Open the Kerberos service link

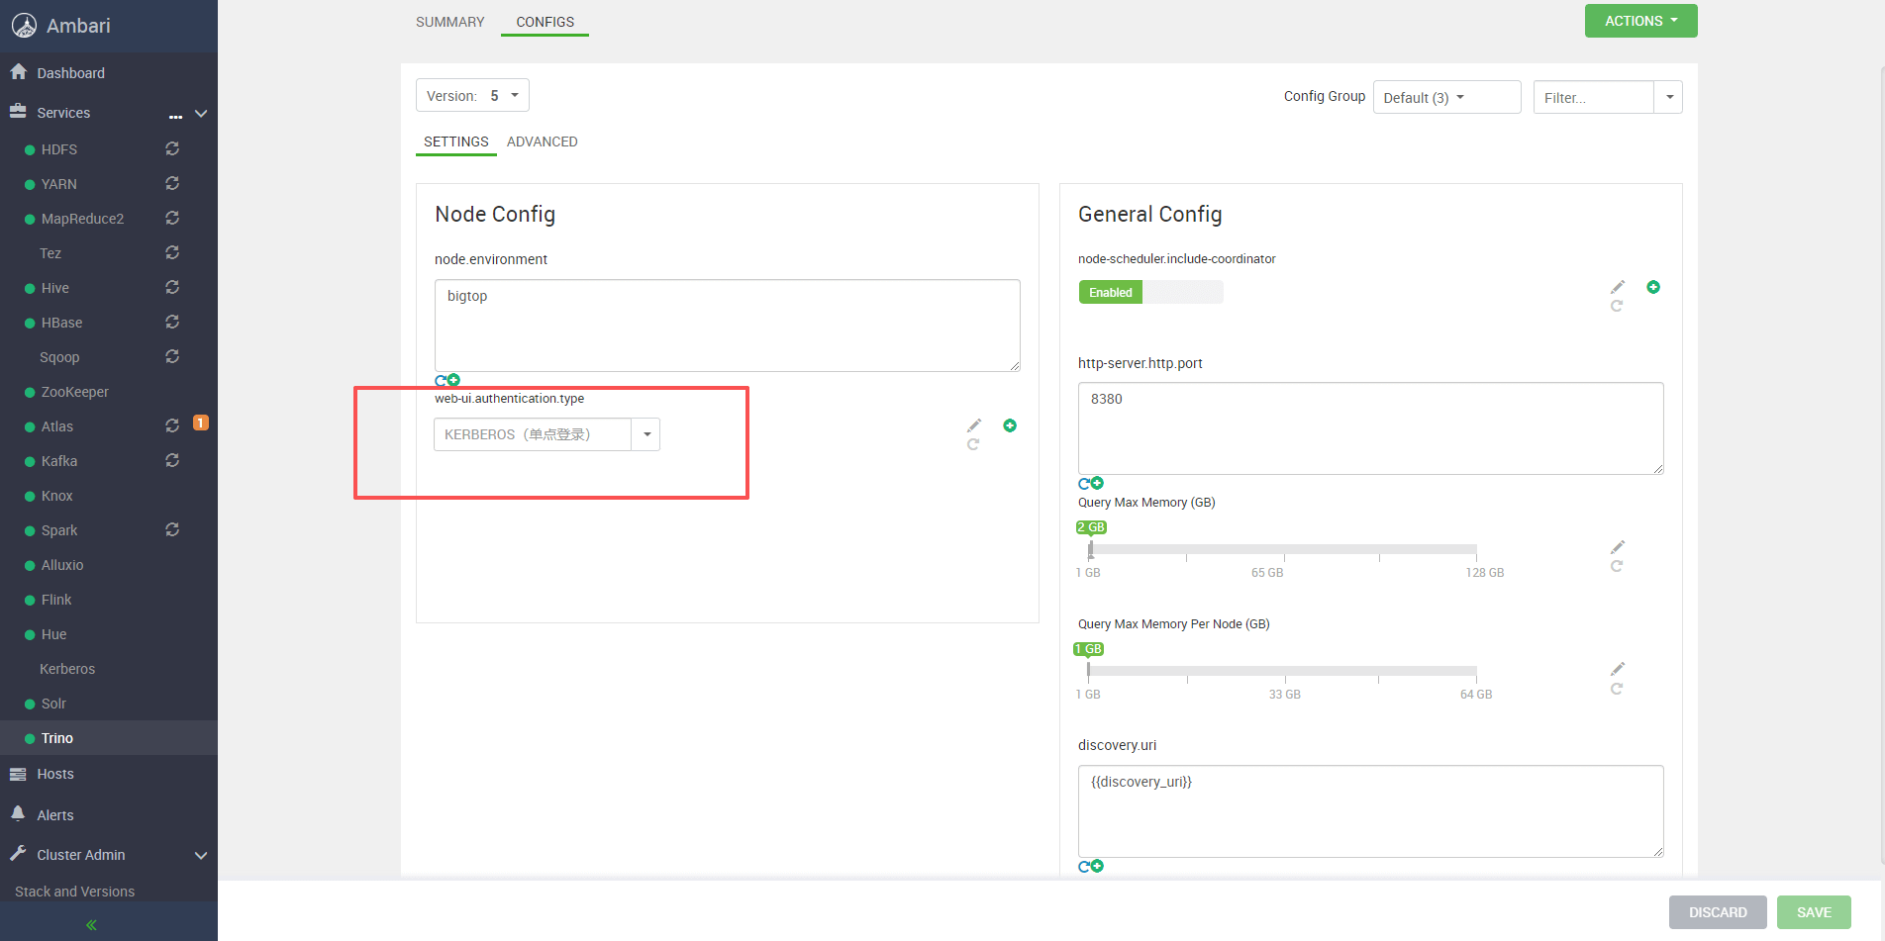coord(67,669)
